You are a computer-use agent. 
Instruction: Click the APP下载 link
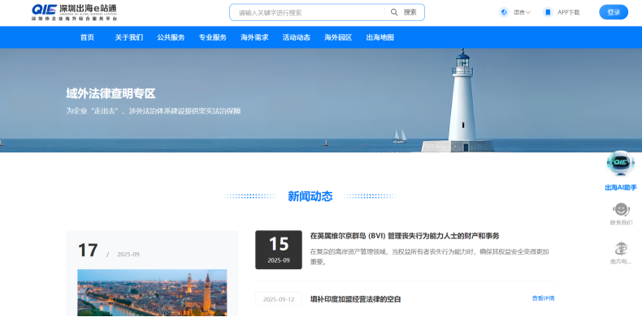point(568,12)
